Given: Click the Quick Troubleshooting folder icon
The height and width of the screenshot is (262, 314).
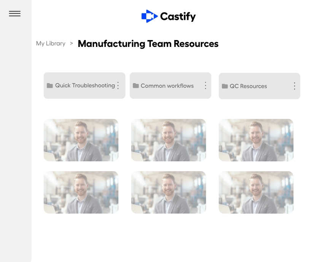Looking at the screenshot, I should coord(50,85).
